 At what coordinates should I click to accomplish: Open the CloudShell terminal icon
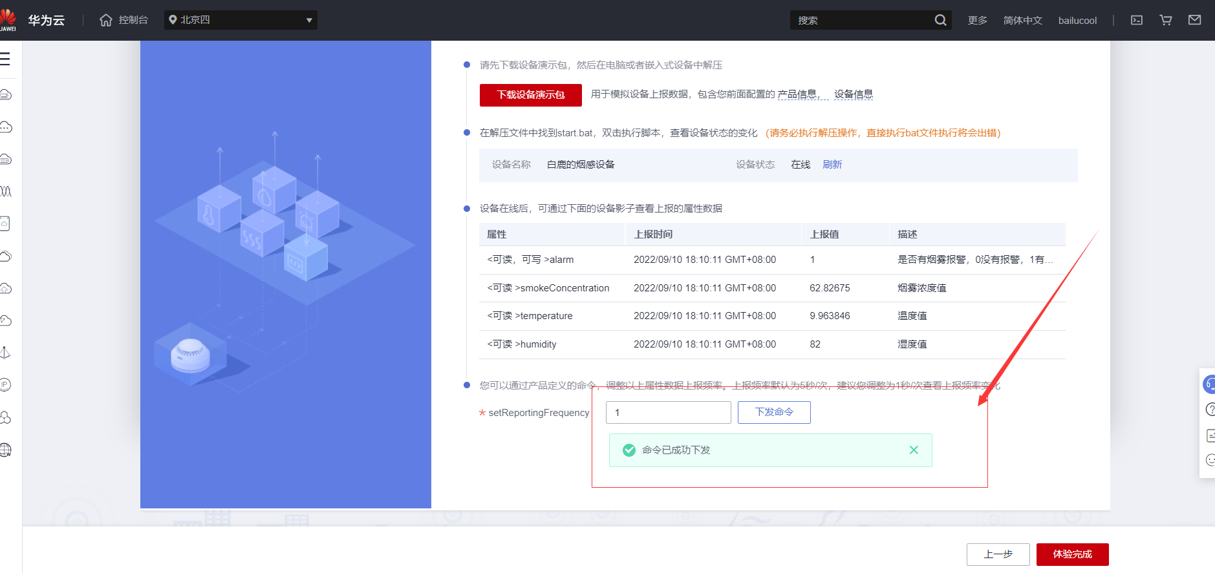point(1137,20)
